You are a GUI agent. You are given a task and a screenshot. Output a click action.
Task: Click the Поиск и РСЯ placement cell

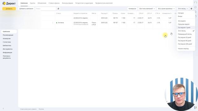pos(94,24)
